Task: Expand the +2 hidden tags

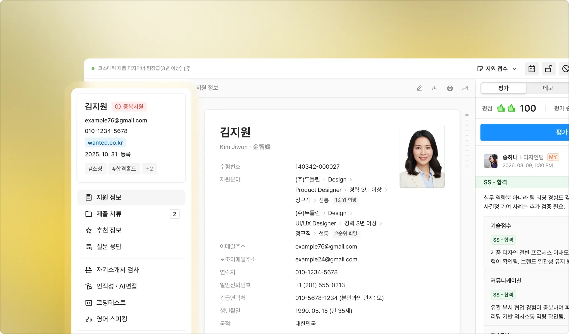Action: pyautogui.click(x=150, y=169)
